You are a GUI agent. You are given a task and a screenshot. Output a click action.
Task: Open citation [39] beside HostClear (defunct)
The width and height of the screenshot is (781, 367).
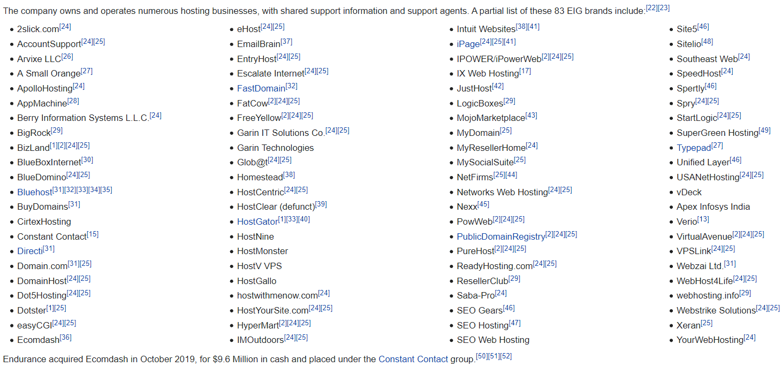pyautogui.click(x=321, y=204)
